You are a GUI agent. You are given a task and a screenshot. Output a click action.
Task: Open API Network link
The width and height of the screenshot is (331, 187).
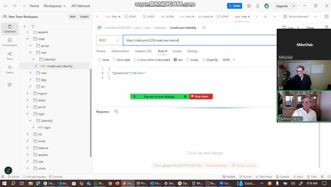coord(81,6)
